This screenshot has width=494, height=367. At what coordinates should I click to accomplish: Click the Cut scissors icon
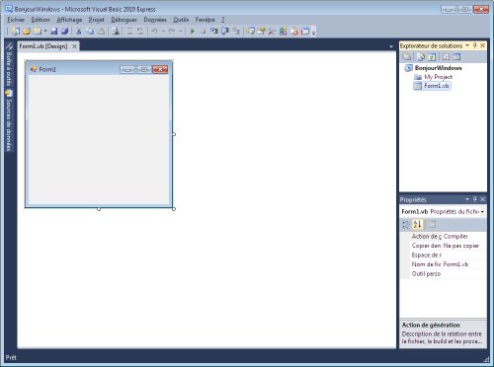click(x=79, y=32)
